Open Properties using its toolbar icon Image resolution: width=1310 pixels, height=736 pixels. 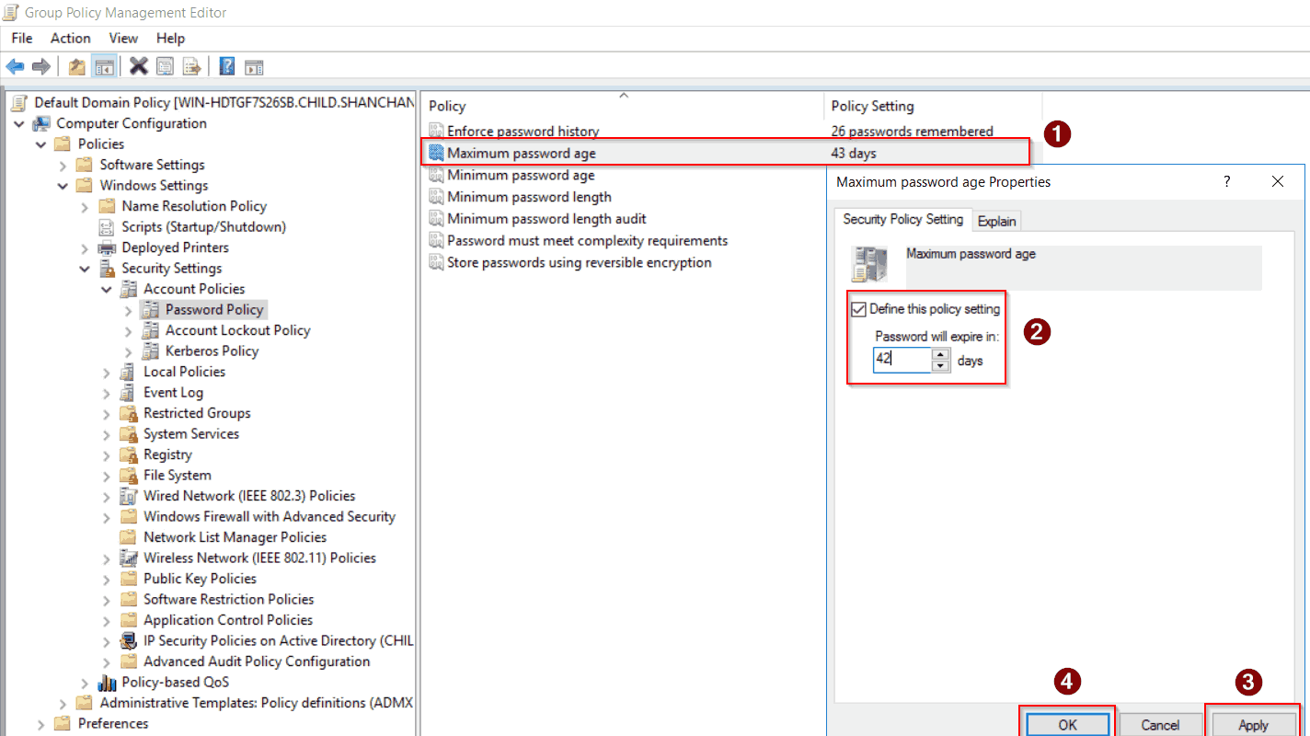(x=166, y=66)
